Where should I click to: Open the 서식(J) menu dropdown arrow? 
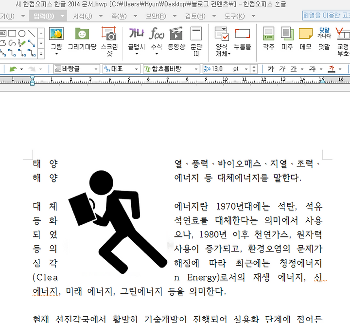(x=101, y=16)
